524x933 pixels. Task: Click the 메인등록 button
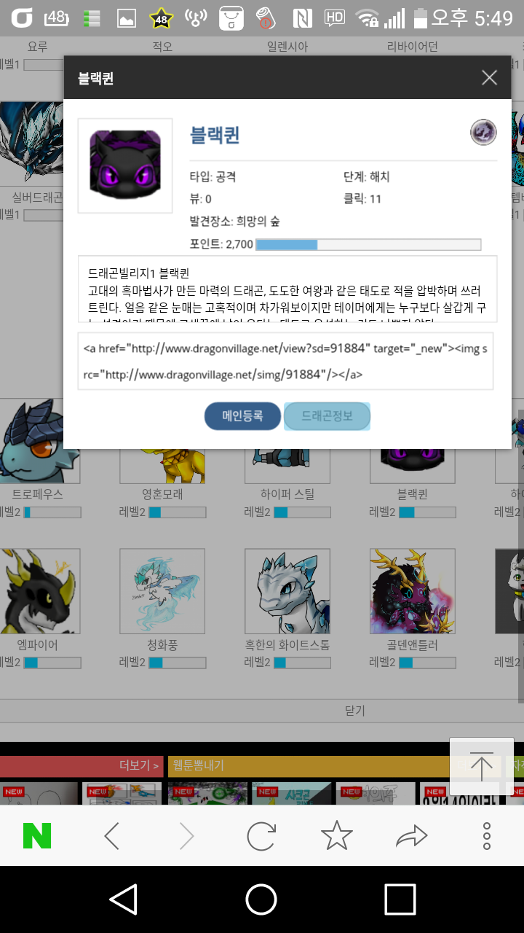click(x=242, y=416)
